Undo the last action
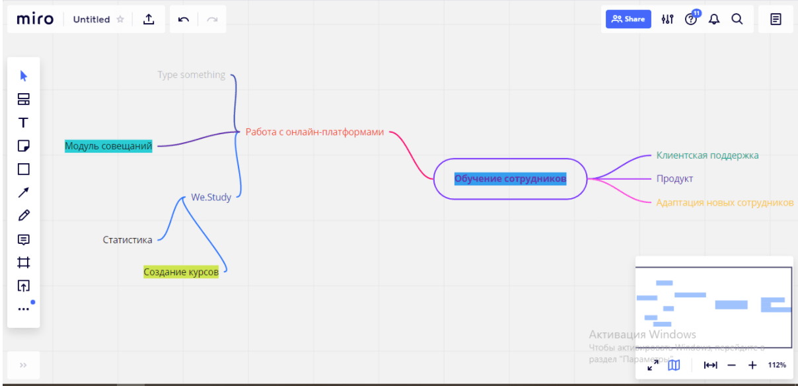The width and height of the screenshot is (798, 386). (184, 20)
